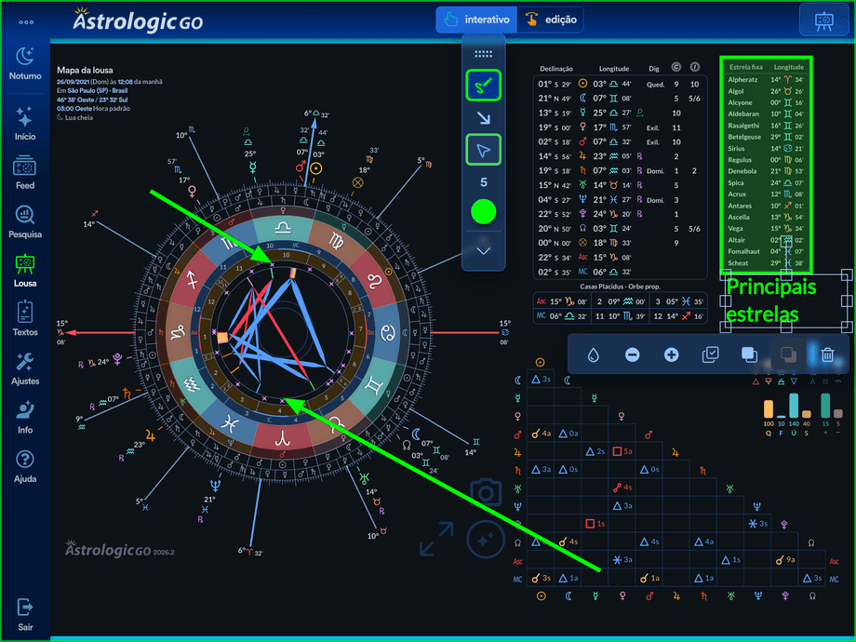856x642 pixels.
Task: Open the Info section
Action: [x=25, y=417]
